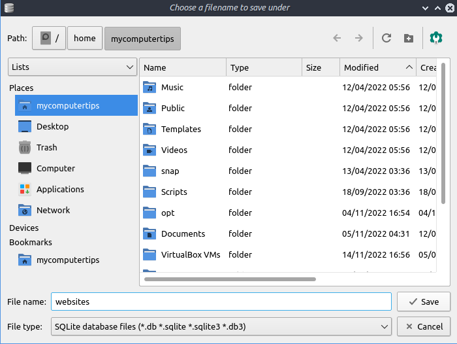This screenshot has width=457, height=344.
Task: Click the horizontal scrollbar of file list
Action: pyautogui.click(x=230, y=279)
